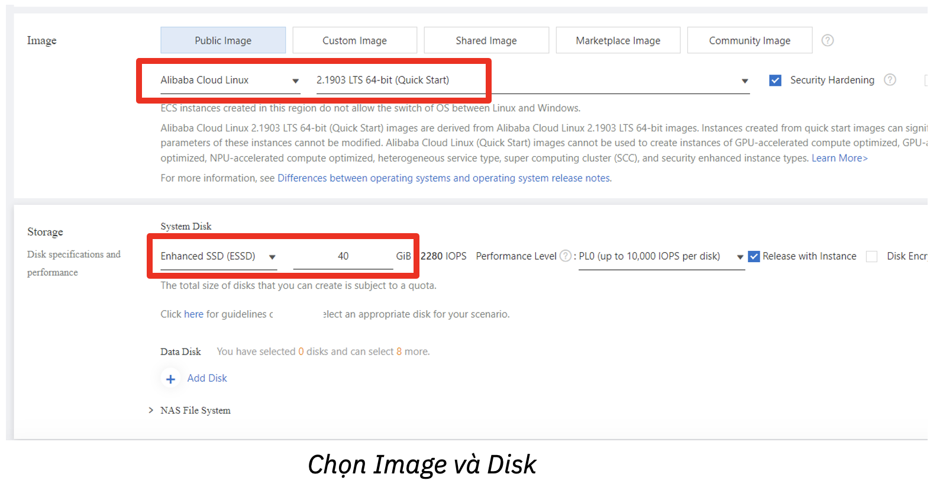Image resolution: width=930 pixels, height=490 pixels.
Task: Toggle the Security Hardening checkbox
Action: tap(775, 80)
